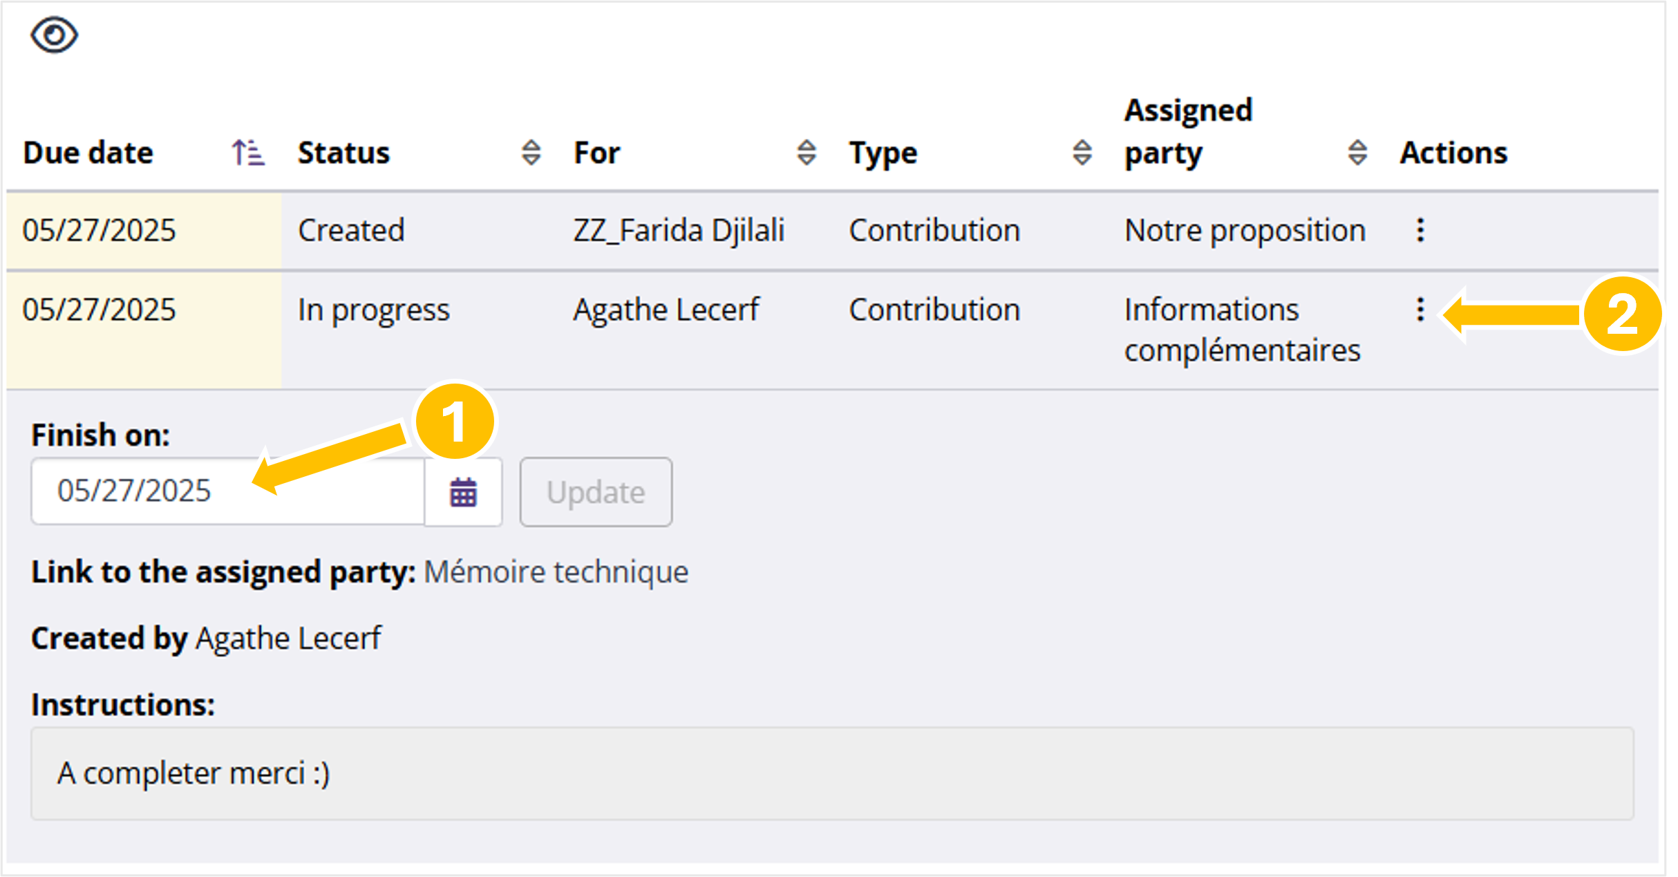This screenshot has height=877, width=1678.
Task: Open actions menu for Informations complémentaires row
Action: tap(1420, 310)
